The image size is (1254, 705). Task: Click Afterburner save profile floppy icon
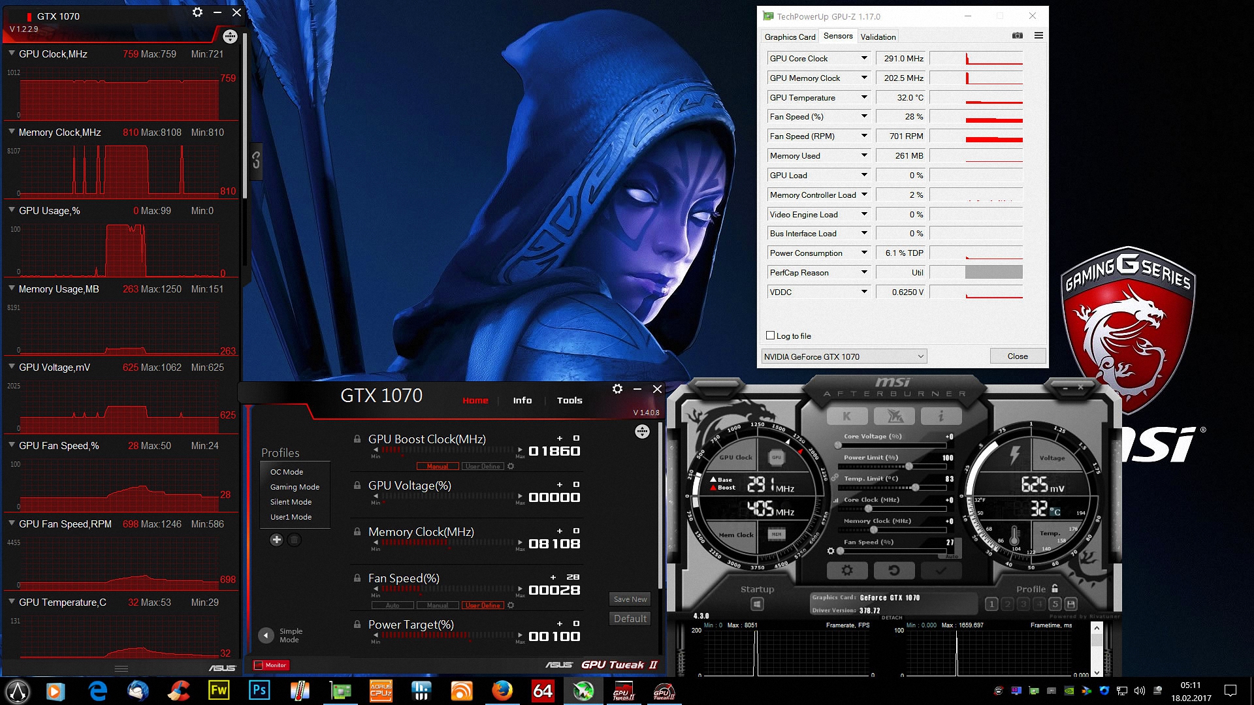coord(1070,604)
